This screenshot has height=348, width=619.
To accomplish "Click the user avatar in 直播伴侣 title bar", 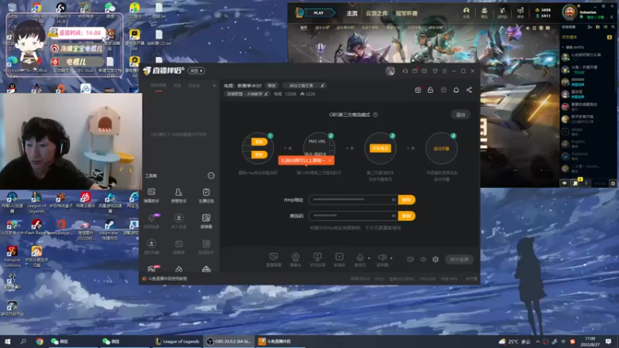I will (x=390, y=71).
